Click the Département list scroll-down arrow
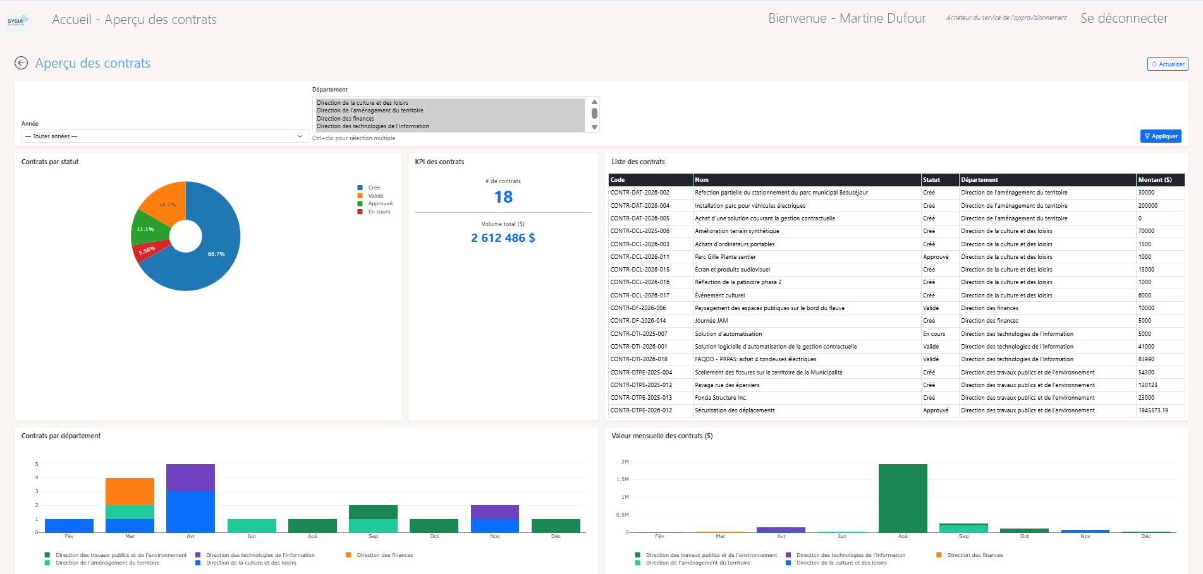This screenshot has width=1203, height=574. pyautogui.click(x=594, y=127)
